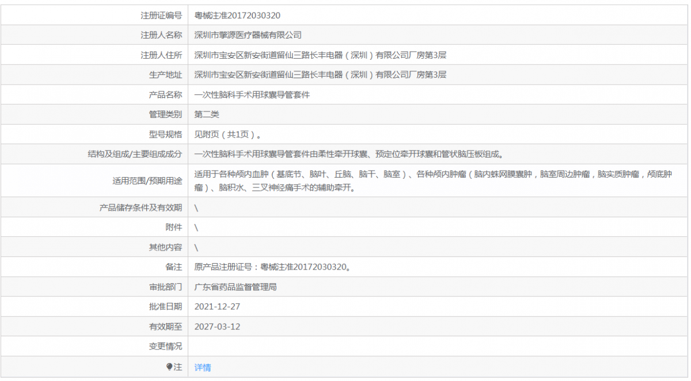Click the 产品储存条件及有效期 label
Screen dimensions: 691x381
141,207
